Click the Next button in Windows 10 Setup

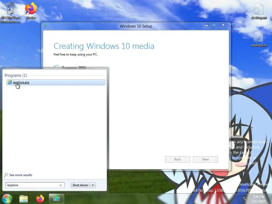(x=206, y=159)
